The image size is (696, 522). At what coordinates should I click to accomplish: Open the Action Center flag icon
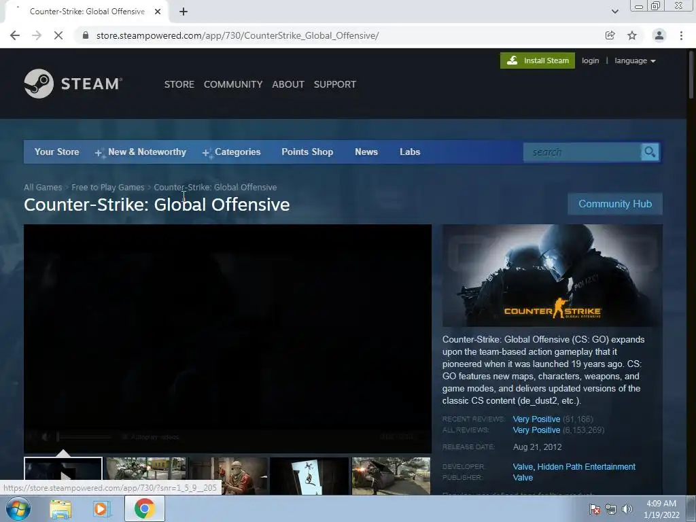point(595,509)
